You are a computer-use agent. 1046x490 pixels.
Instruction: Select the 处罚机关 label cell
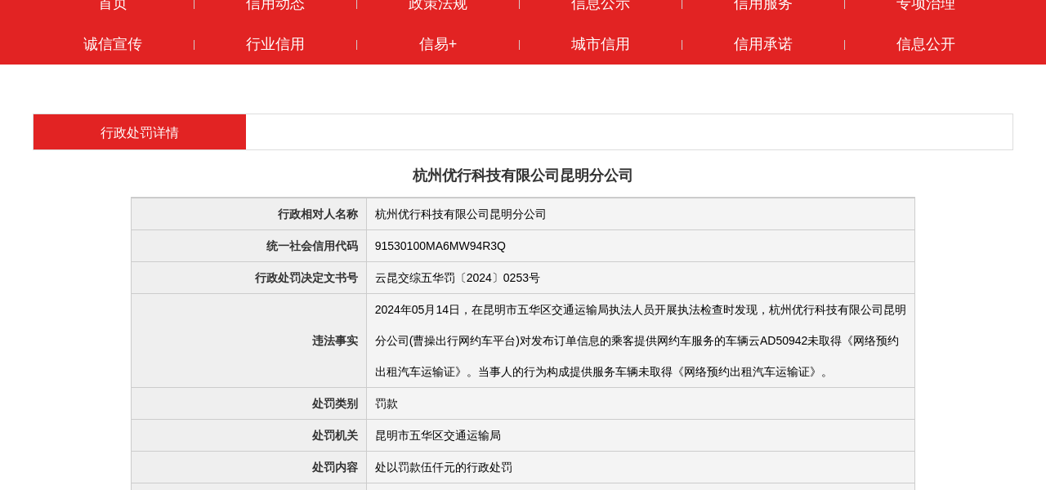[x=249, y=435]
